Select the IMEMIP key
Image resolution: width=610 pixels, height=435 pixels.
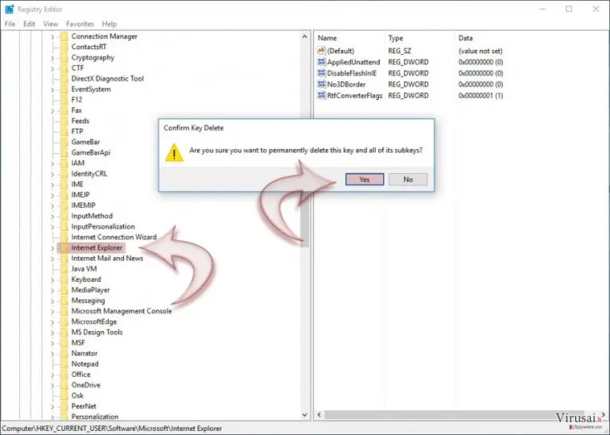(83, 206)
